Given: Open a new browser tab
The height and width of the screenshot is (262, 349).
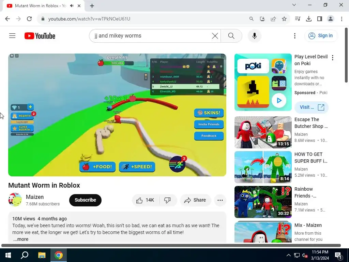Looking at the screenshot, I should 92,6.
